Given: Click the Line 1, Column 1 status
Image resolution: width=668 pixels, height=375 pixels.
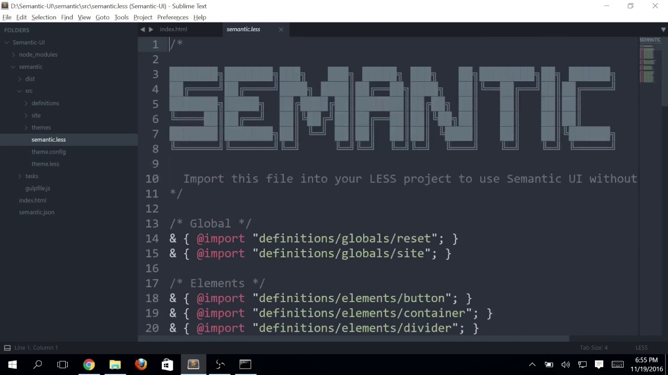Looking at the screenshot, I should click(36, 347).
